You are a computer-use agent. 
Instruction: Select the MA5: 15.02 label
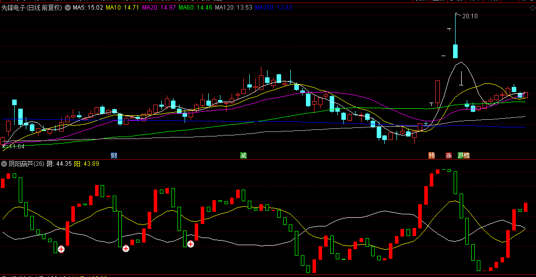88,7
